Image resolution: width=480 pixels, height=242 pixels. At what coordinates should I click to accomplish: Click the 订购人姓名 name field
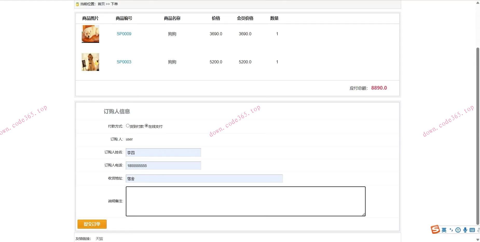(163, 153)
